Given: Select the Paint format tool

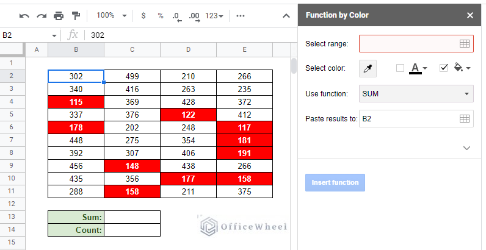Looking at the screenshot, I should [x=76, y=15].
